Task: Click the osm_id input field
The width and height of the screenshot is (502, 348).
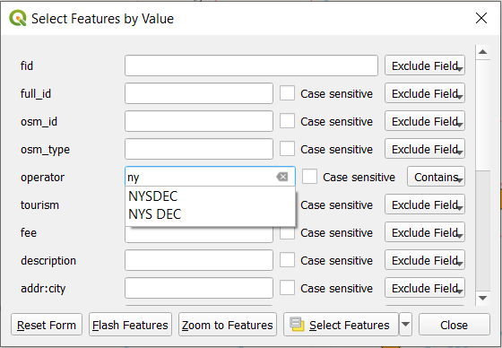Action: [199, 121]
